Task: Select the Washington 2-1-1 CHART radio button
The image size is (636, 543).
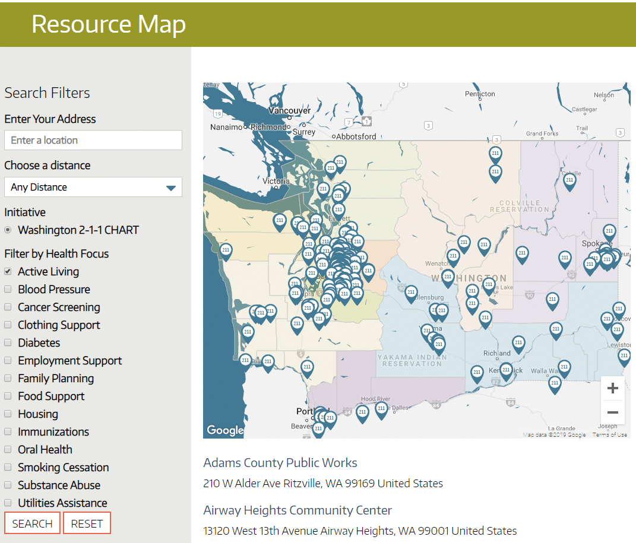Action: [x=8, y=230]
